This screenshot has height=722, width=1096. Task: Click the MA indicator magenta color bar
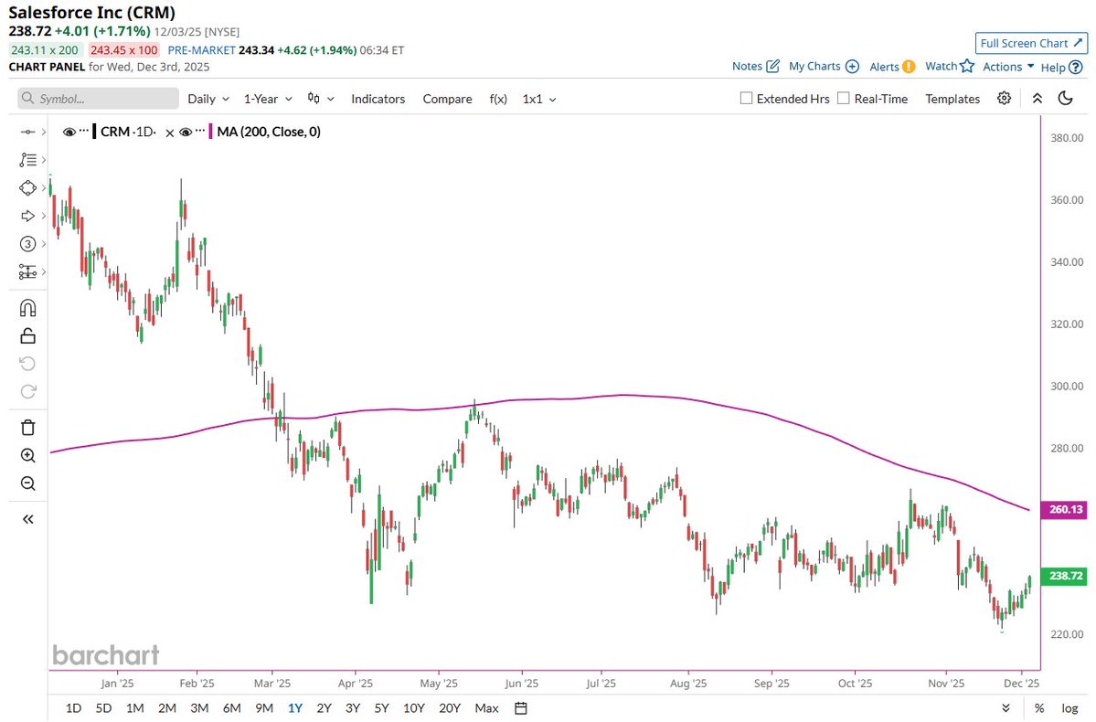(x=210, y=132)
